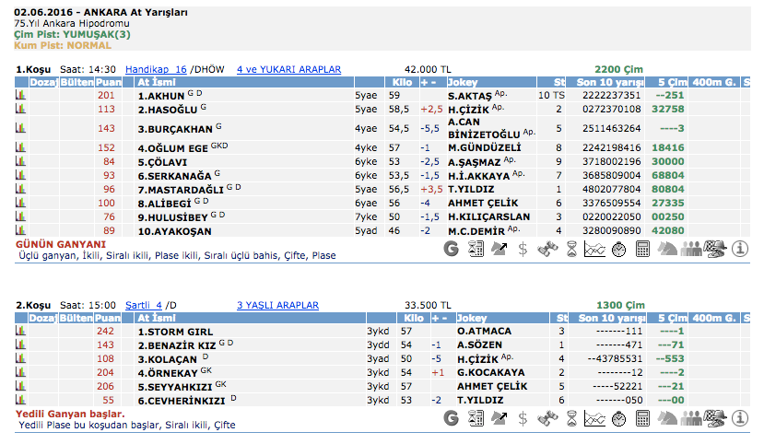Click the 3 YASLI ARAPLAR link
This screenshot has width=764, height=444.
(x=277, y=305)
